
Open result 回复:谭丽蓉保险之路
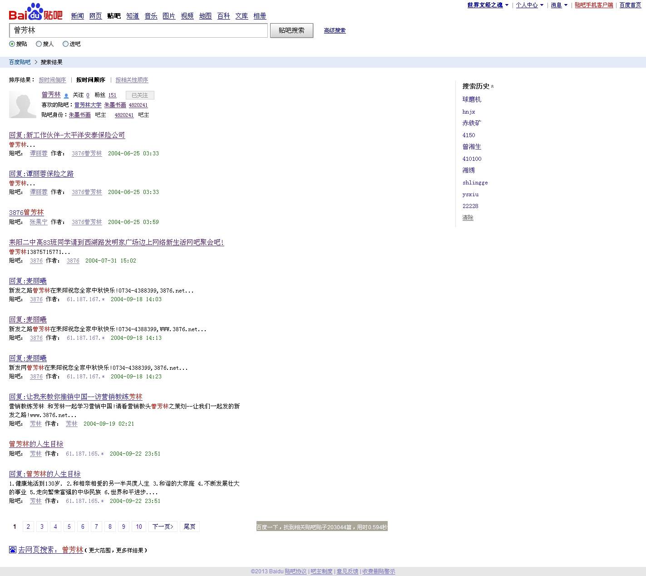click(x=41, y=174)
